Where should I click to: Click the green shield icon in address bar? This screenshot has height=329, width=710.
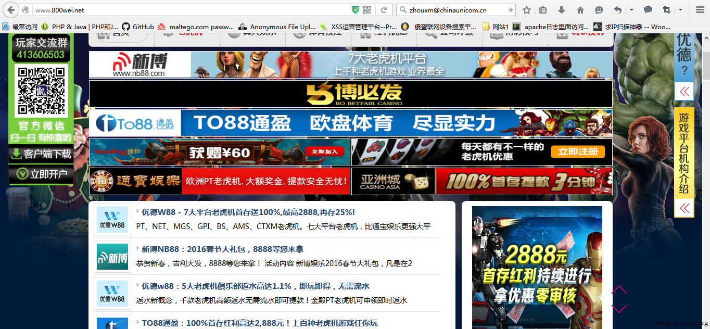pyautogui.click(x=356, y=10)
